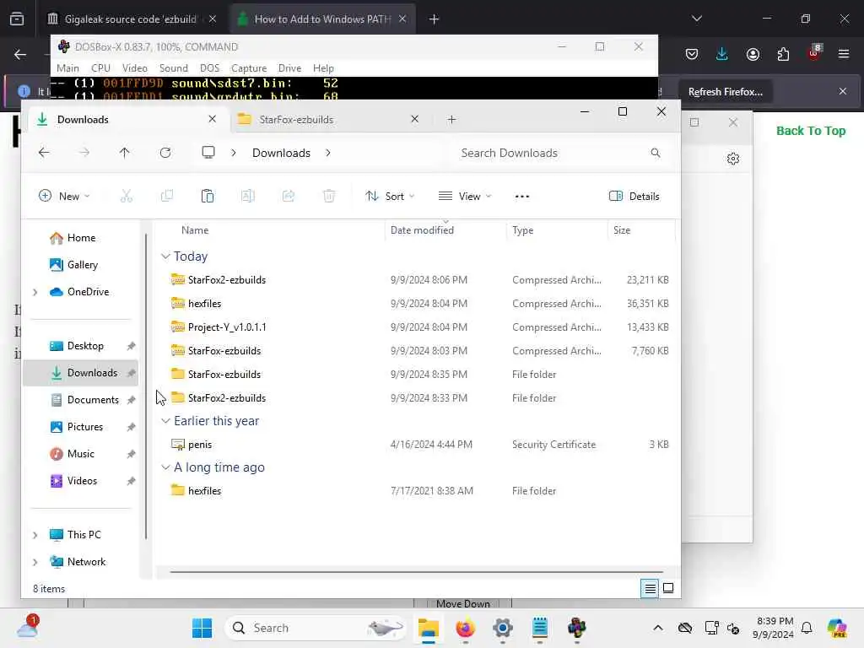864x648 pixels.
Task: Open Settings gear app in taskbar
Action: click(x=503, y=628)
